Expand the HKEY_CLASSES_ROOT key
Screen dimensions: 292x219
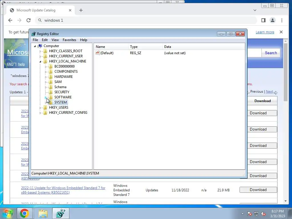click(40, 51)
